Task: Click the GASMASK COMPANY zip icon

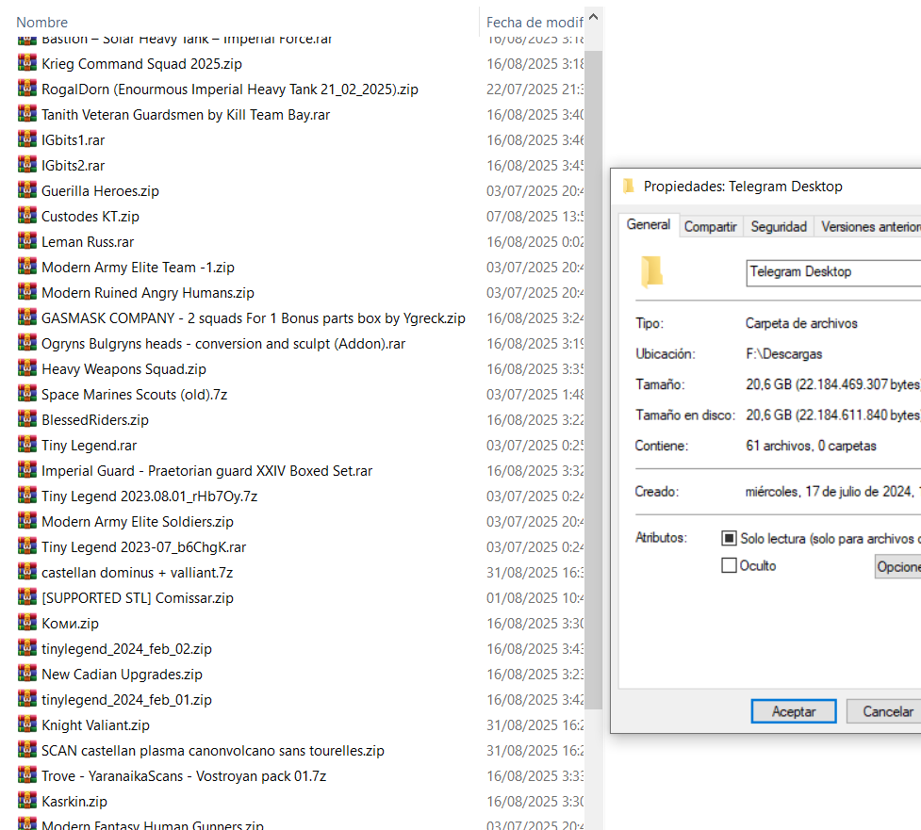Action: pos(27,317)
